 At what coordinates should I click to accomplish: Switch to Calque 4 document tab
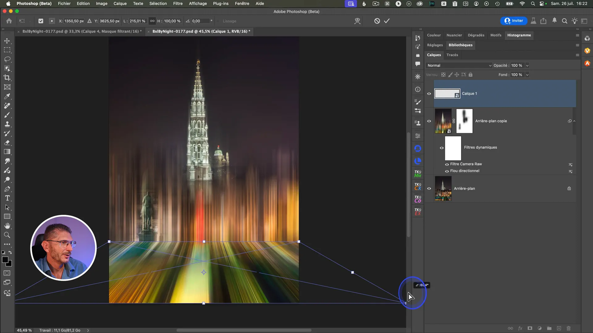click(x=82, y=31)
